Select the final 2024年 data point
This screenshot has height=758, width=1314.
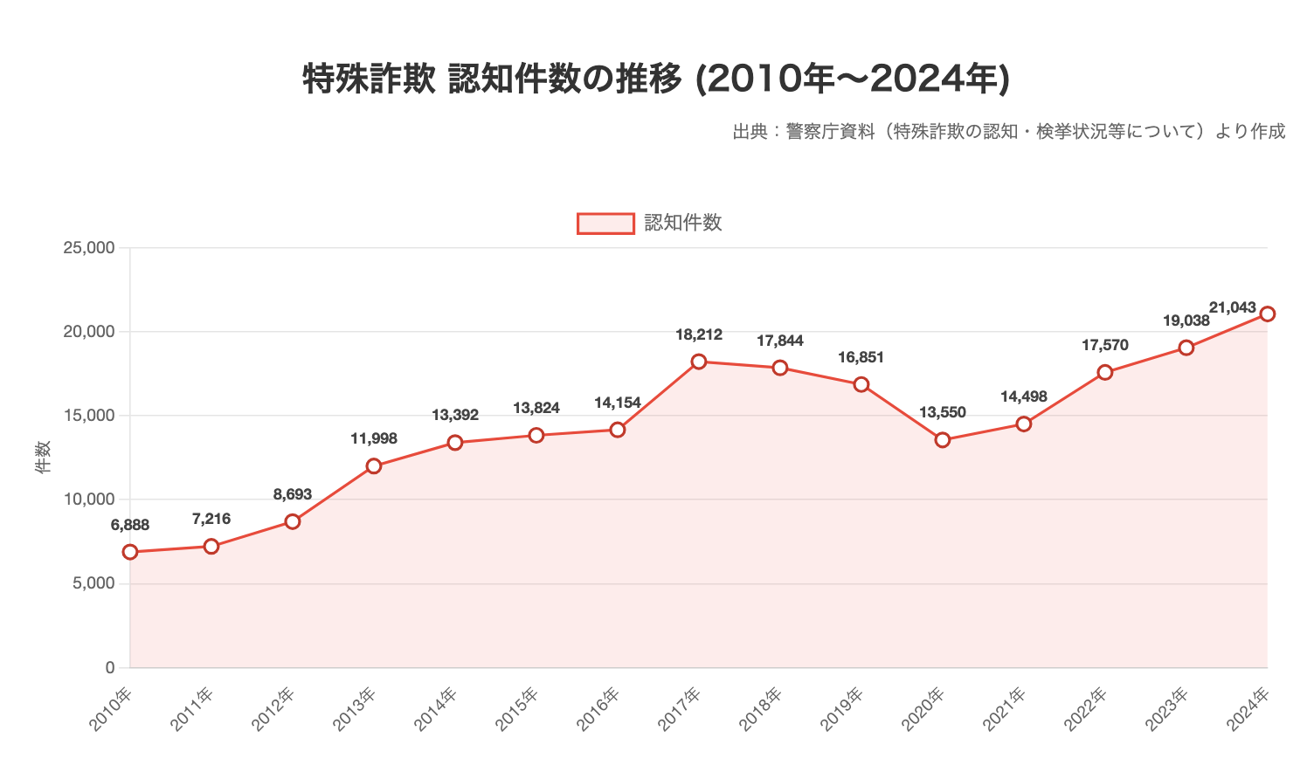tap(1269, 312)
